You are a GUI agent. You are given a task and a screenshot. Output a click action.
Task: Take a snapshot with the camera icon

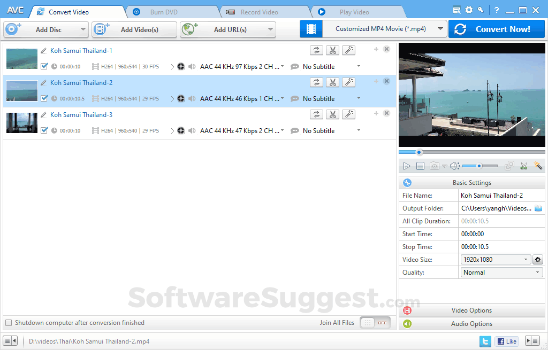(434, 166)
